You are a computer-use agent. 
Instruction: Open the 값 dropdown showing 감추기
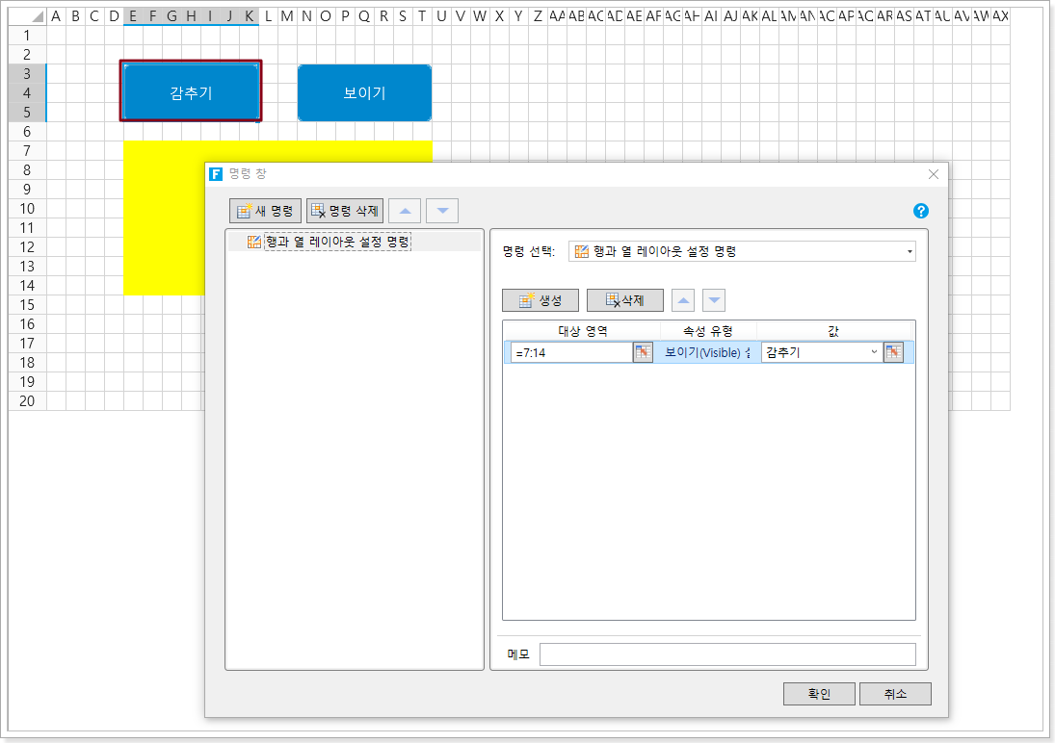tap(822, 352)
